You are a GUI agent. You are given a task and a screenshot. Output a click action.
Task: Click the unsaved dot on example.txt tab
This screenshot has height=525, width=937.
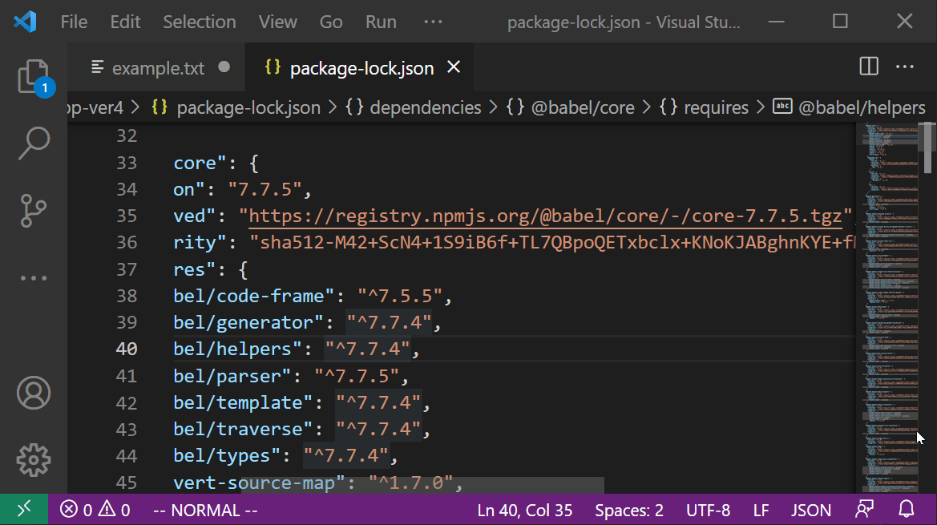(x=224, y=67)
